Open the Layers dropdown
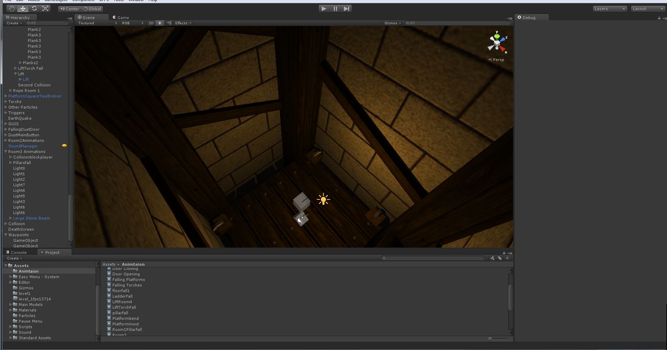Viewport: 667px width, 350px height. click(x=610, y=8)
